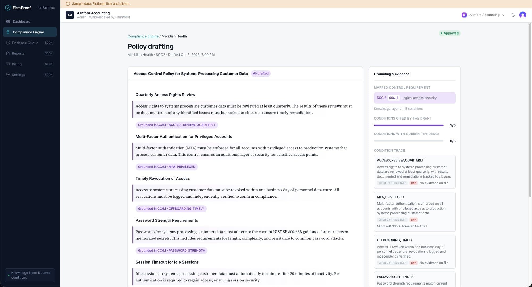Open Dashboard from the sidebar

point(30,22)
